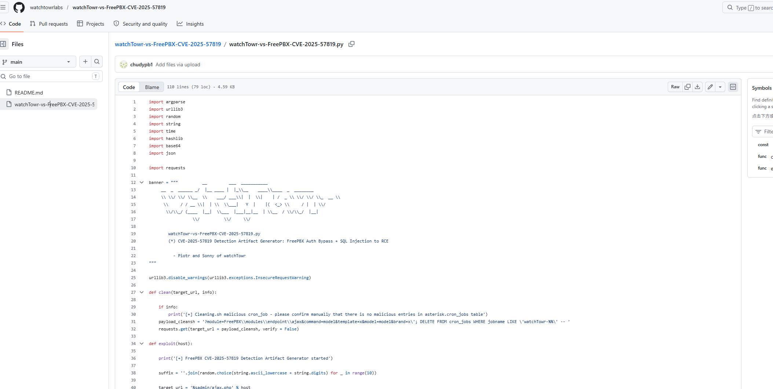Click the clean function name on line 27
The width and height of the screenshot is (773, 389).
pos(165,292)
